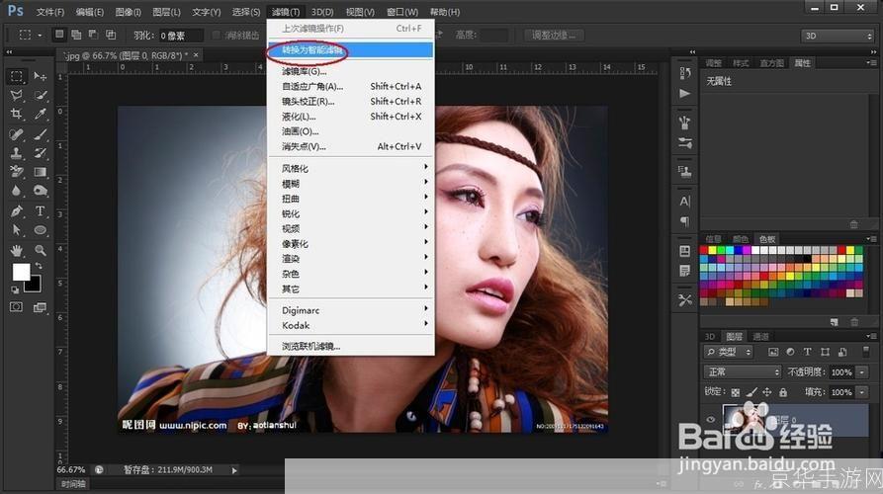
Task: Toggle lock all padlock icon
Action: pyautogui.click(x=783, y=392)
